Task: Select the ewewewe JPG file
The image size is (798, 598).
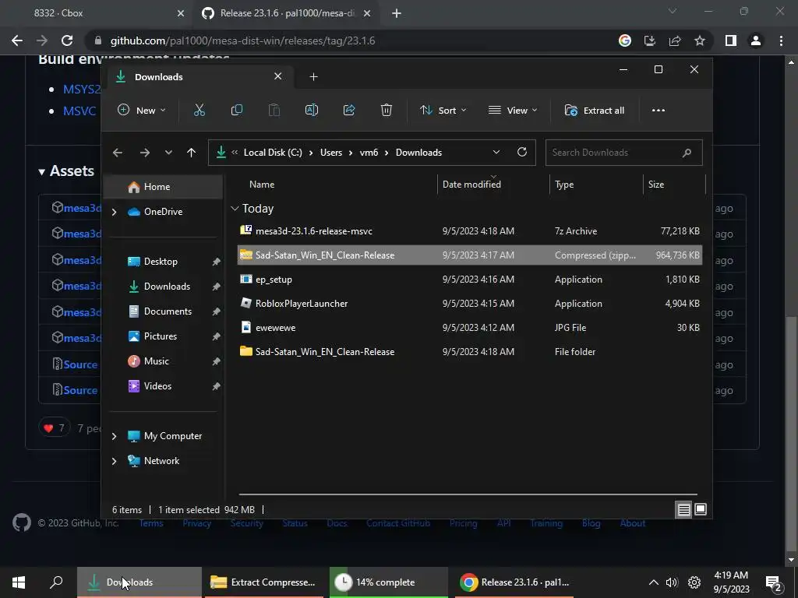Action: tap(470, 328)
